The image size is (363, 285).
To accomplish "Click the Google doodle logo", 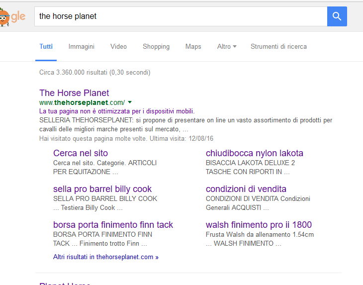I will coord(12,16).
